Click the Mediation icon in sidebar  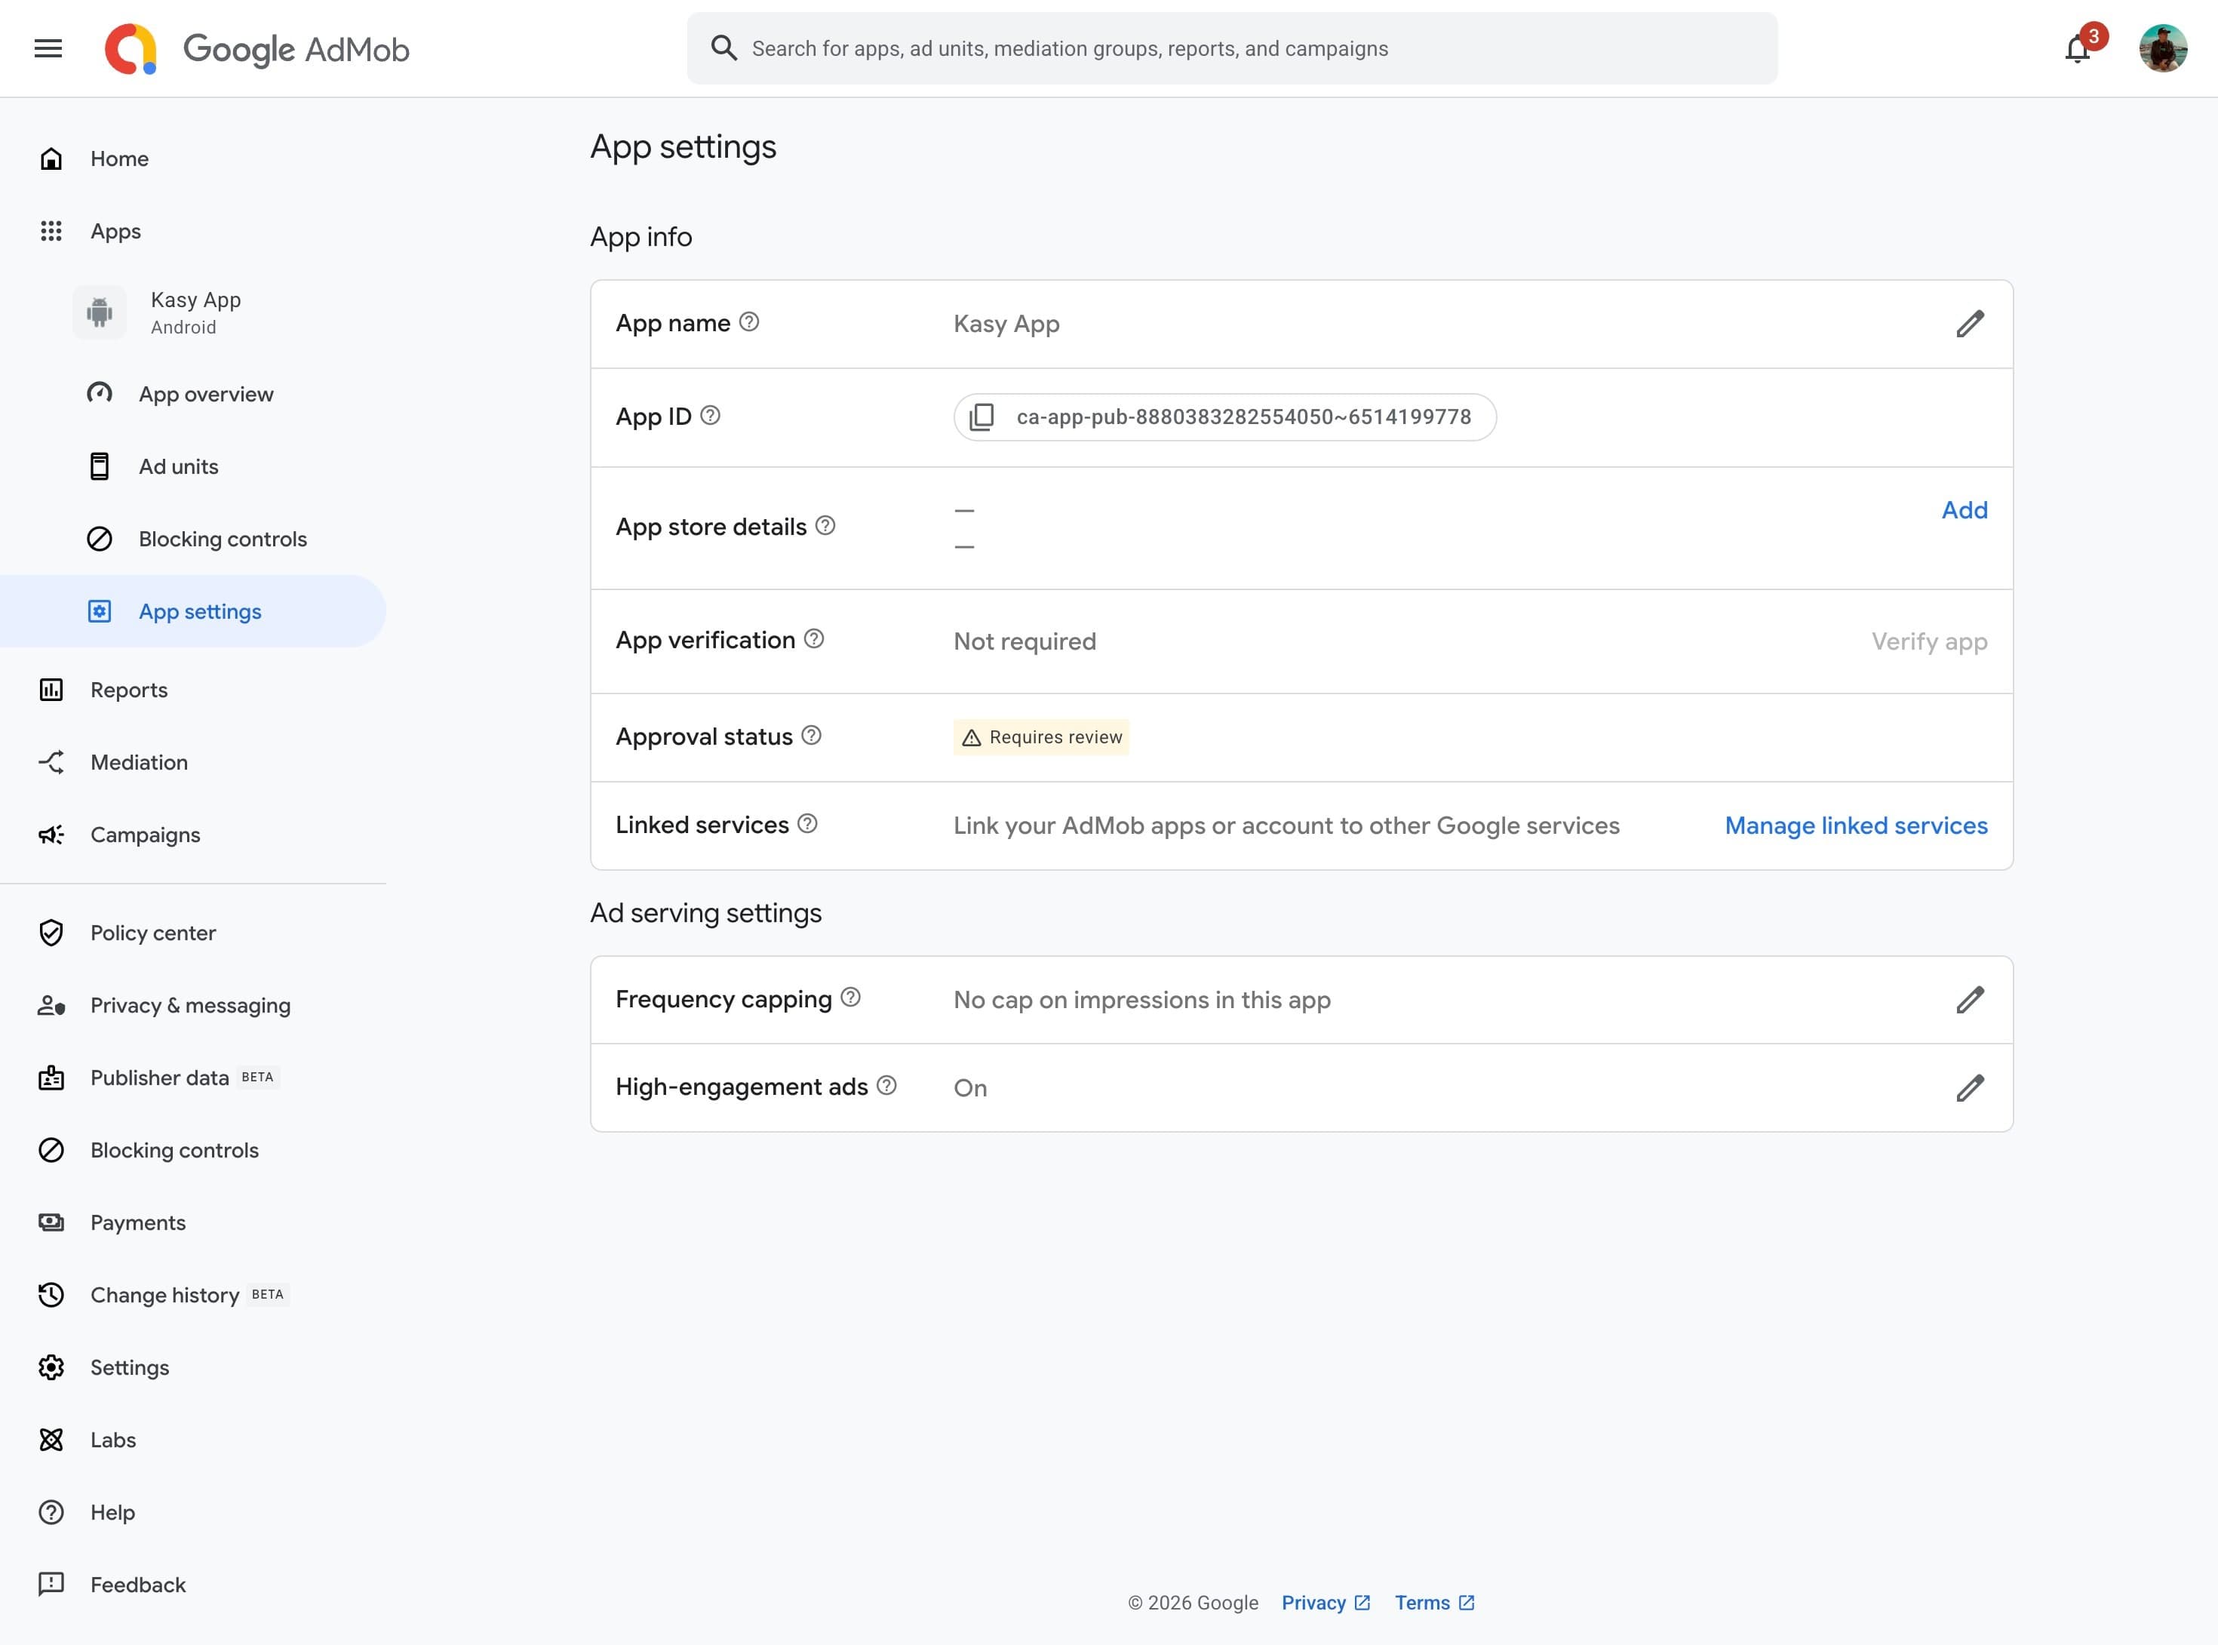pos(51,763)
